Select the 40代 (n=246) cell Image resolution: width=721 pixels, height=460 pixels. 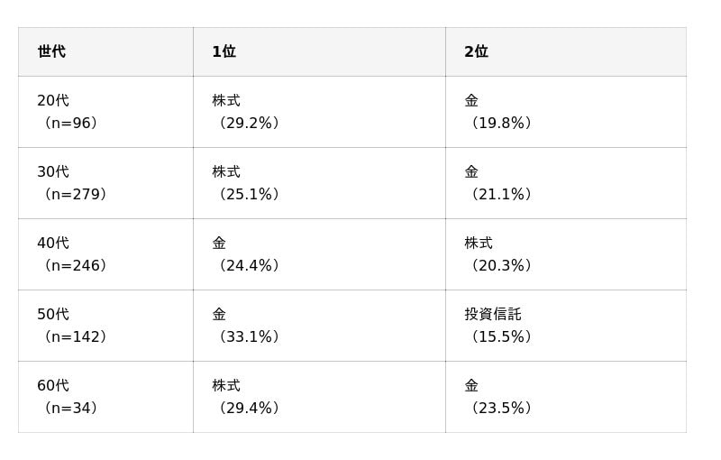pyautogui.click(x=72, y=254)
